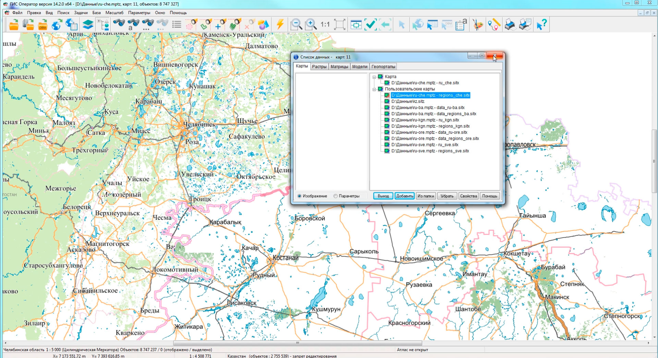Collapse the Пользовательские карты tree node
The height and width of the screenshot is (358, 658).
374,89
